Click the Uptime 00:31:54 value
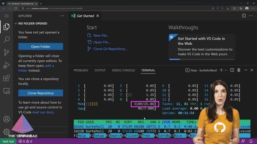Viewport: 257px width, 144px height. point(186,113)
